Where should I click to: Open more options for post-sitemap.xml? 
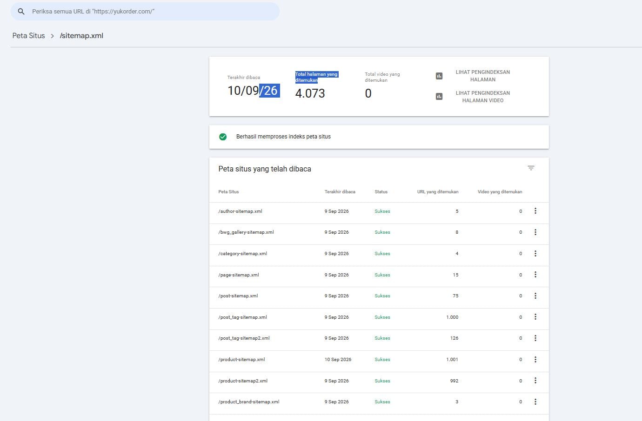535,296
